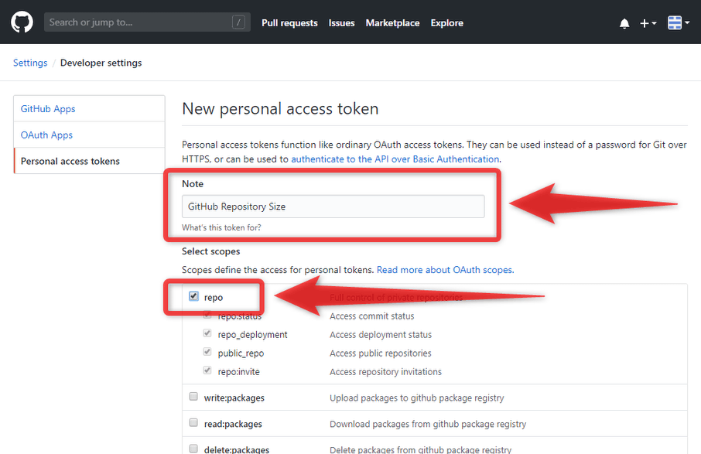Click 'Access public repositories' description
701x454 pixels.
click(381, 353)
